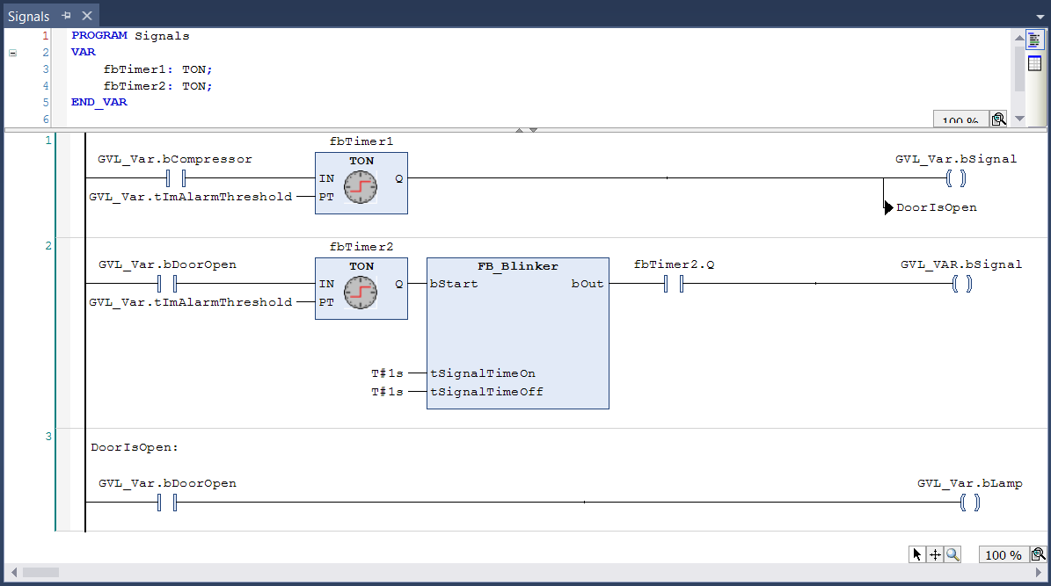Choose the magnifier zoom tool
Screen dimensions: 1051x586
[x=952, y=554]
